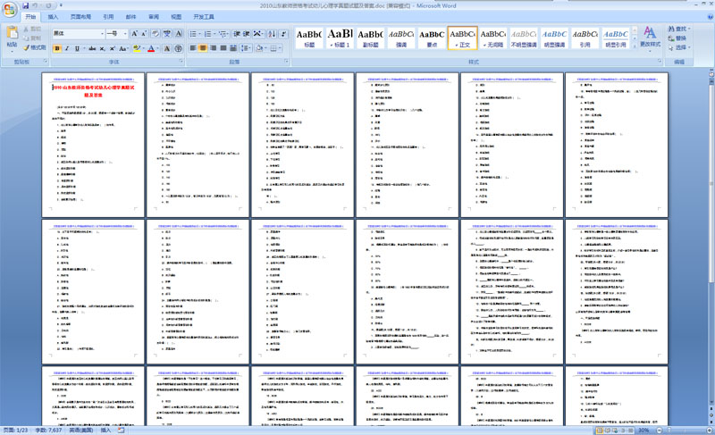
Task: Toggle show paragraph marks
Action: [283, 34]
